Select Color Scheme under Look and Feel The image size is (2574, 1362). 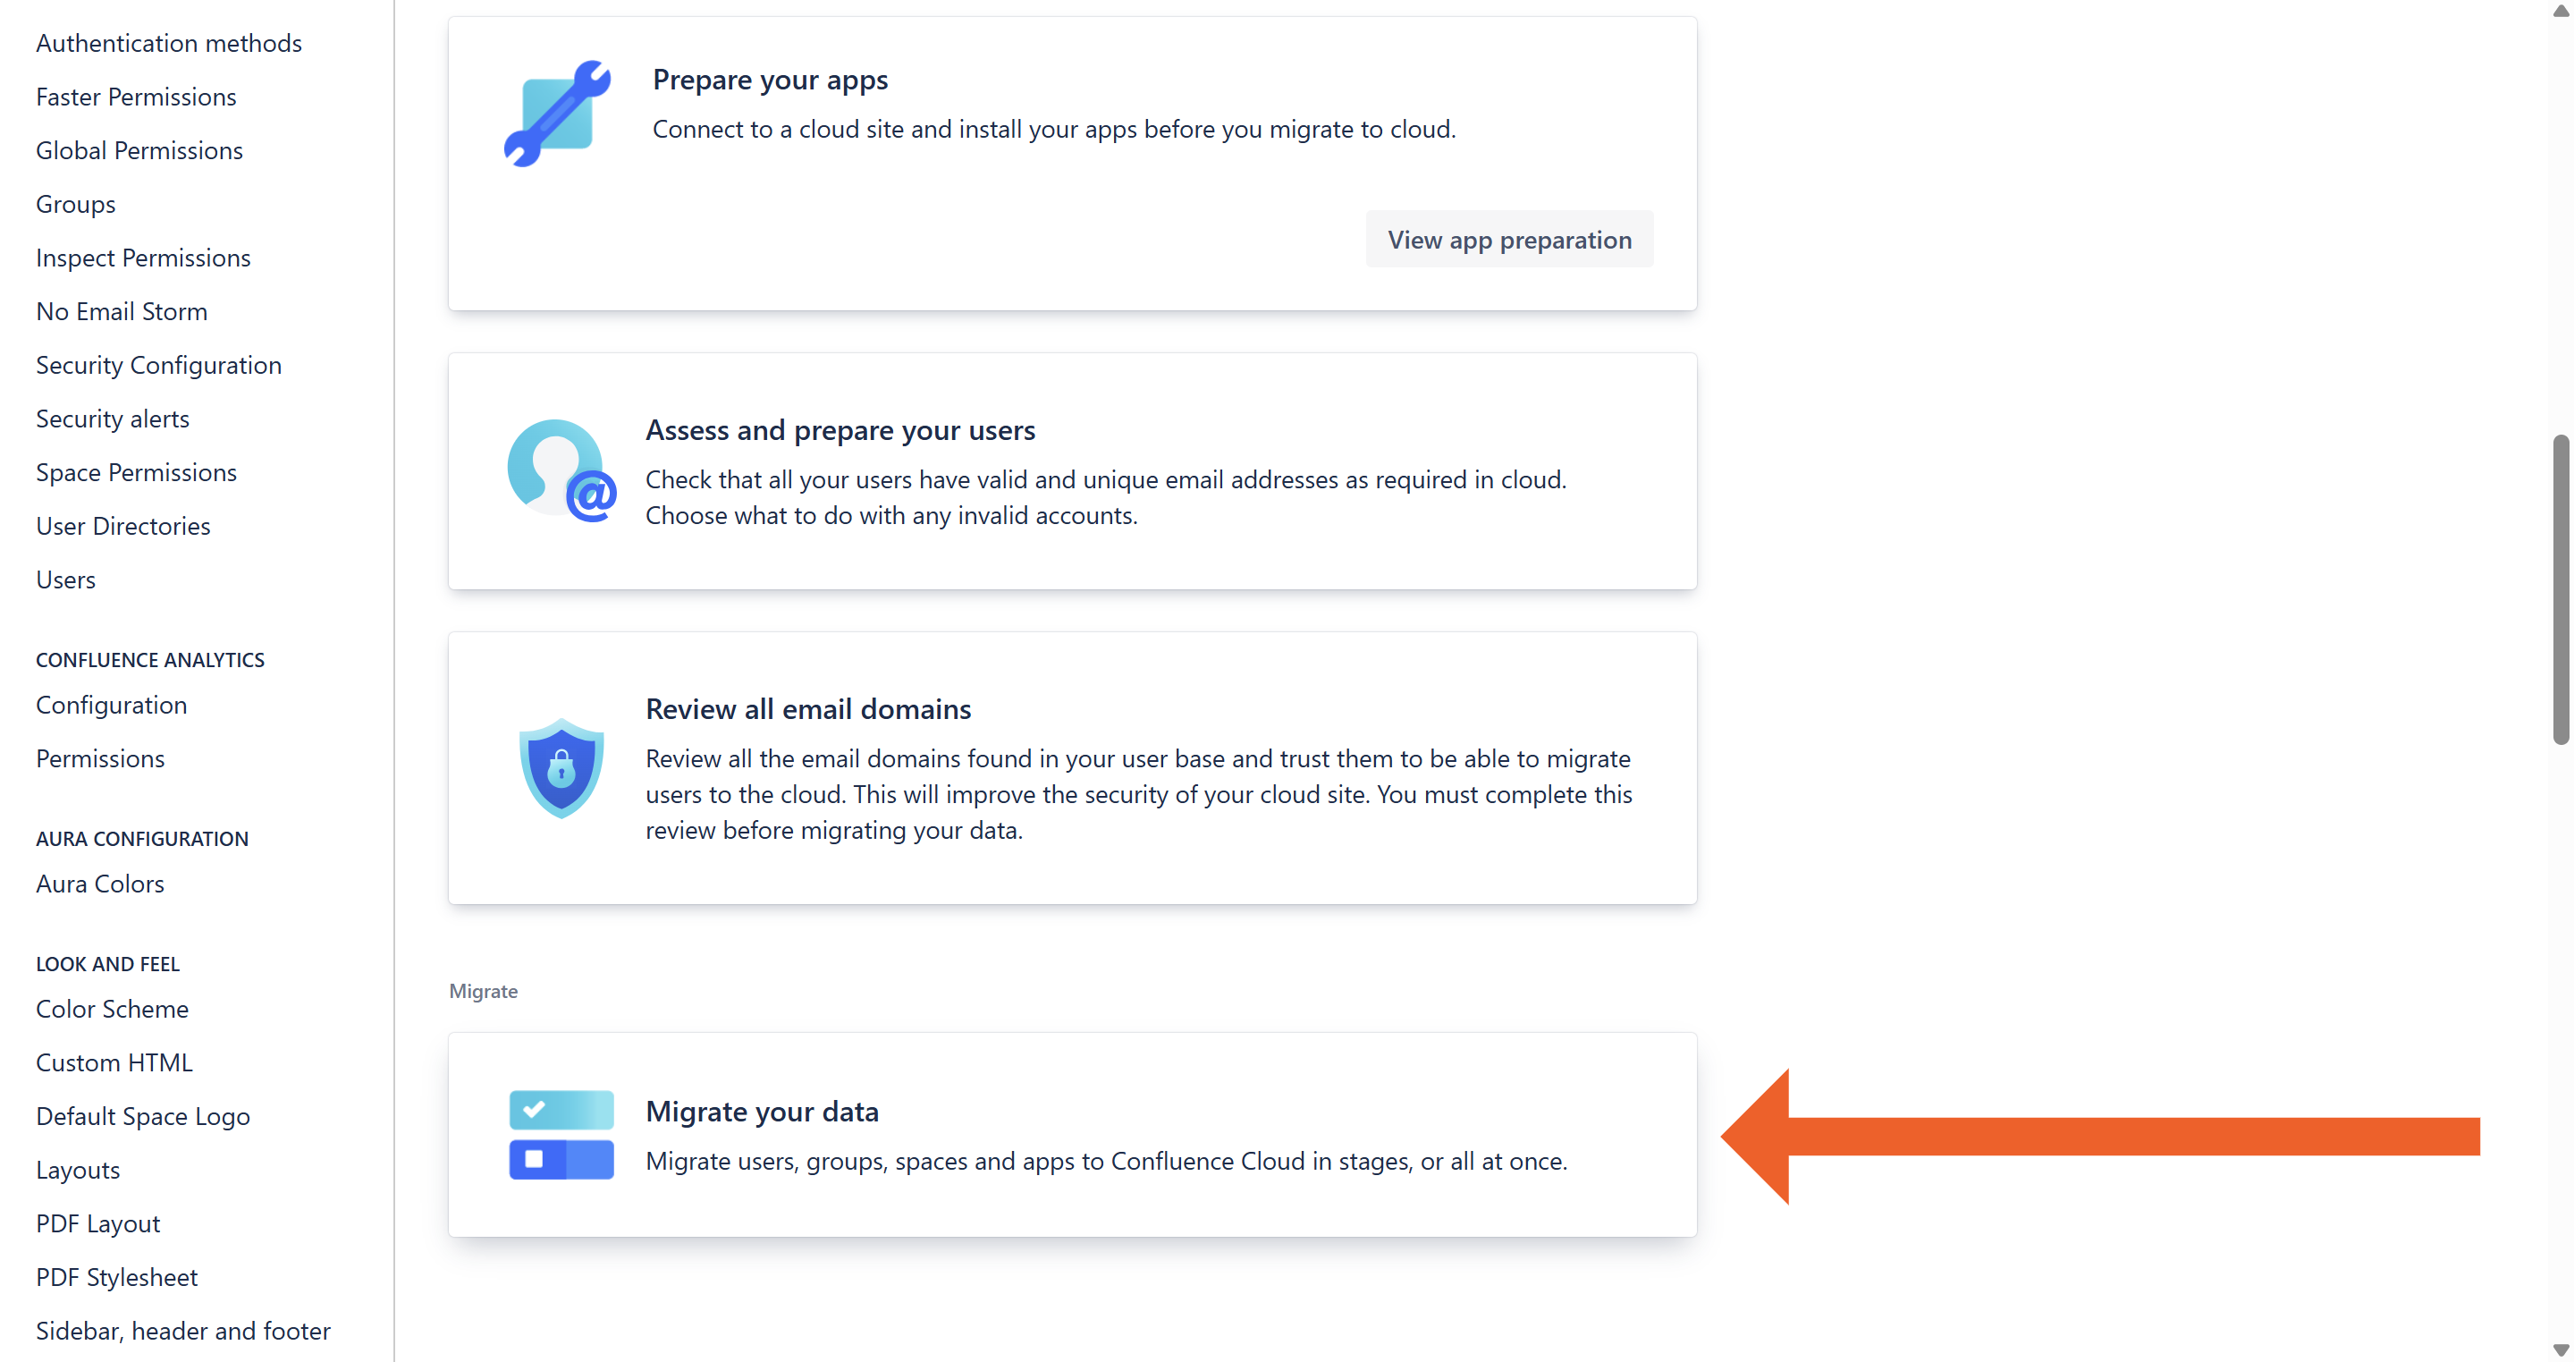point(112,1008)
